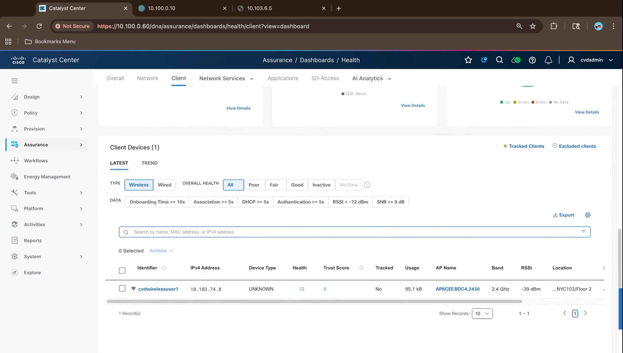Open table settings gear icon near Export
The width and height of the screenshot is (623, 353).
(588, 215)
